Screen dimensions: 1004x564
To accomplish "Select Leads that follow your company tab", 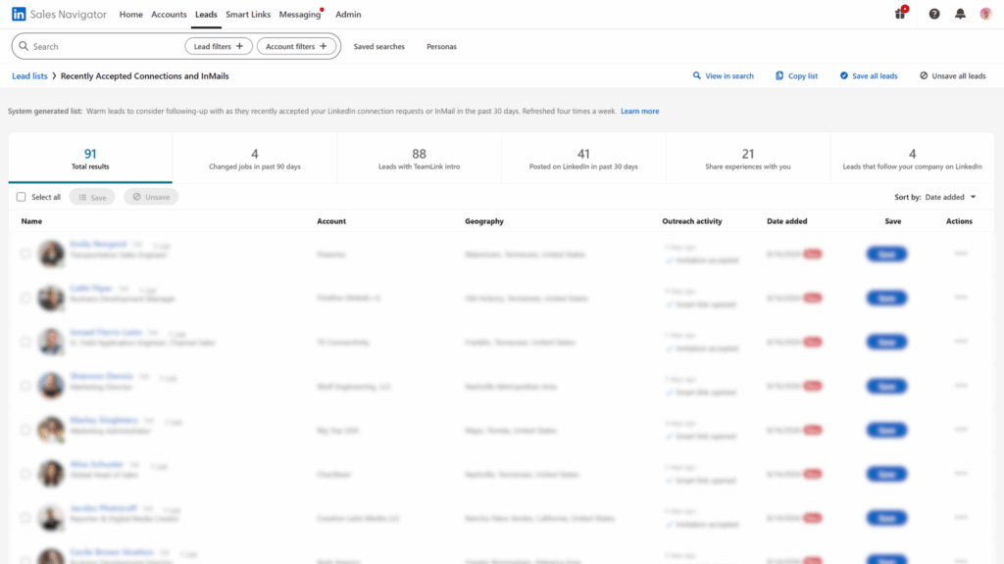I will [912, 158].
